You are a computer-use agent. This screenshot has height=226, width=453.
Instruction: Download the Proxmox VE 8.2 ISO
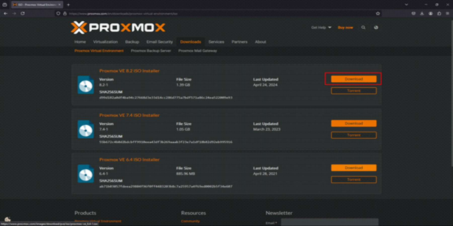pyautogui.click(x=354, y=79)
